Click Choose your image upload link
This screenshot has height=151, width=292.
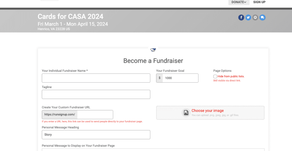pos(208,111)
